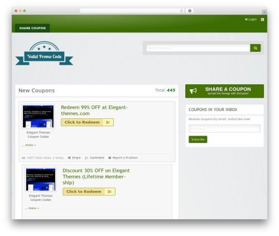
Task: Open Elegant Themes Coupon Codes link under second thumbnail
Action: coord(41,198)
